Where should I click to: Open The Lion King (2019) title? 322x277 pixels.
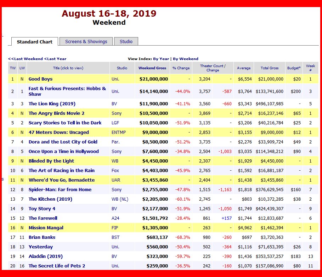[52, 104]
